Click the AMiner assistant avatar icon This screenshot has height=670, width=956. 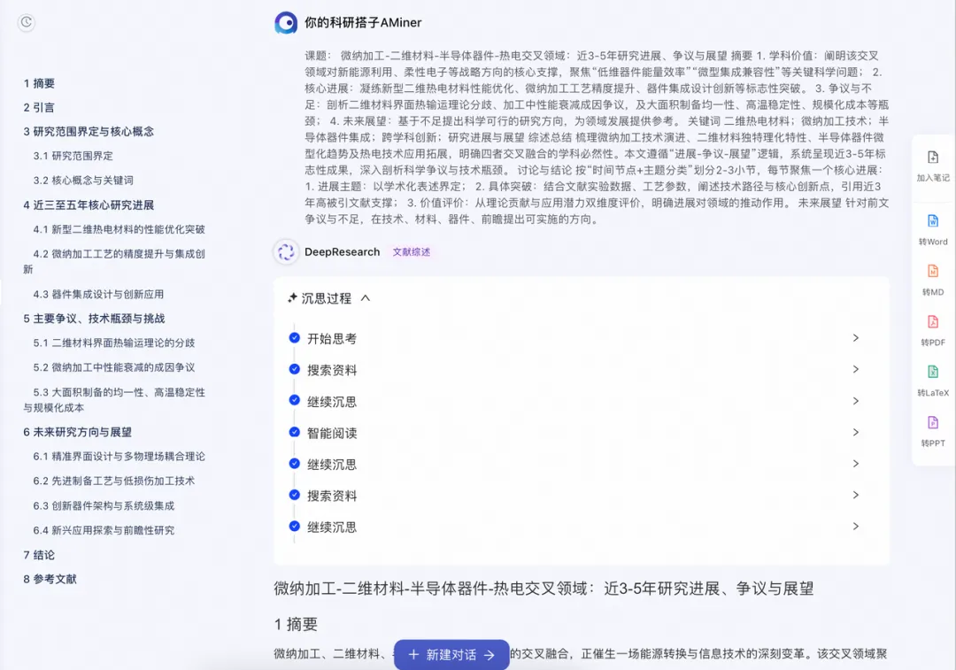pos(286,22)
